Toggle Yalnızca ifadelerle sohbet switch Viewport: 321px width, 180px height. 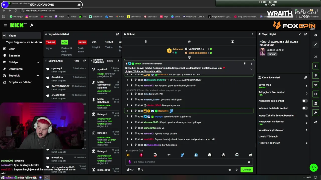(305, 108)
